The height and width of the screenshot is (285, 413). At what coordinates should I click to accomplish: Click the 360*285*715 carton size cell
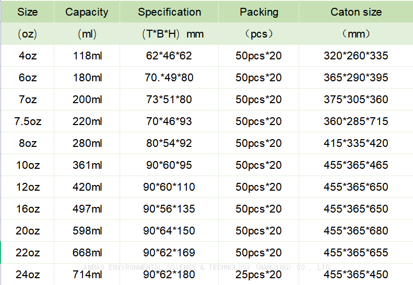[x=356, y=121]
